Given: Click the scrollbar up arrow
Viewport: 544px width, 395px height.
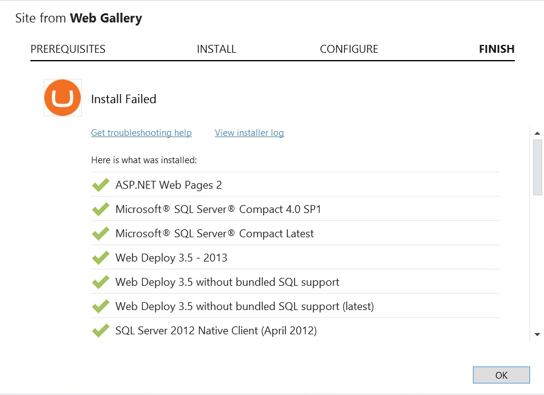Looking at the screenshot, I should 537,133.
